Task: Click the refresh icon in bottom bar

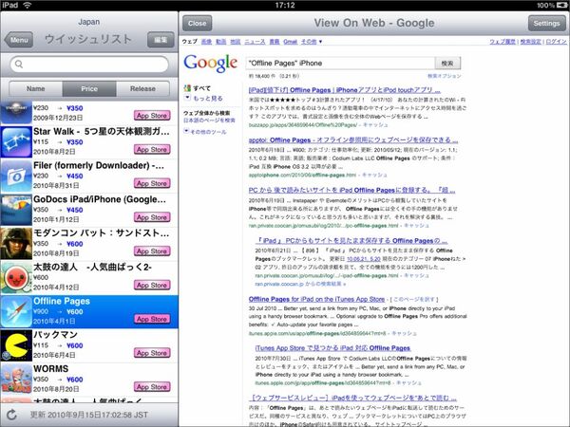Action: tap(11, 415)
